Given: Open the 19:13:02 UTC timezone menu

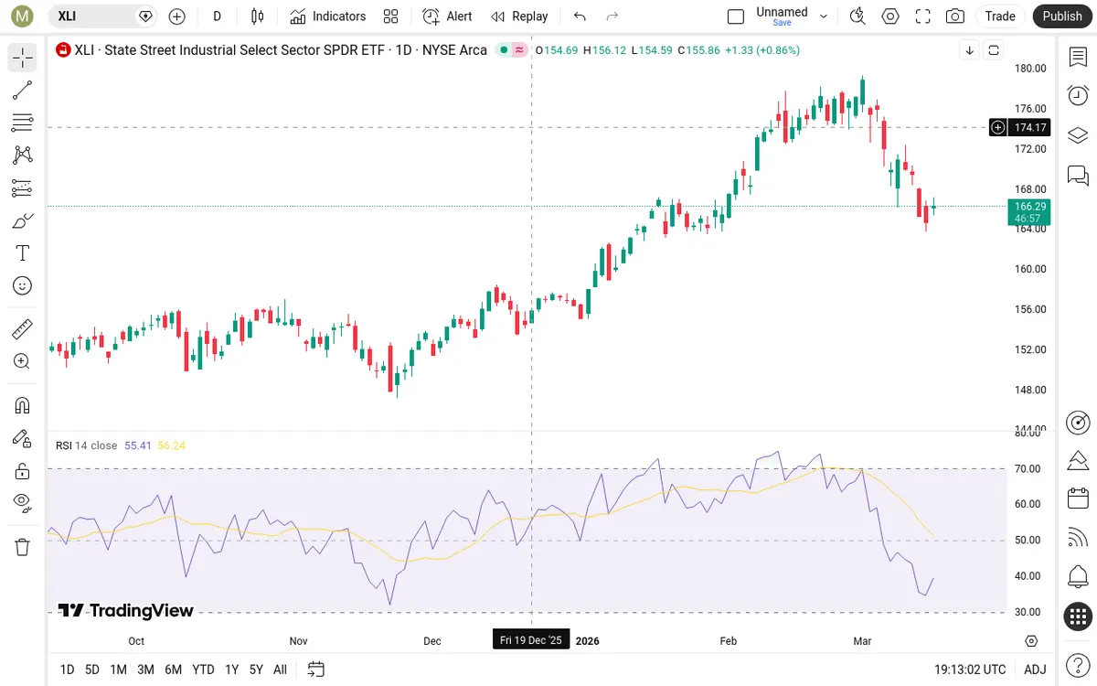Looking at the screenshot, I should coord(970,670).
